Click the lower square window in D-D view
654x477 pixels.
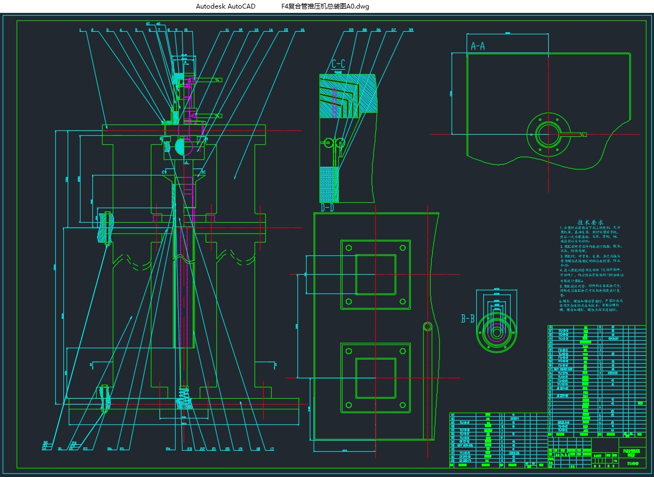(376, 378)
